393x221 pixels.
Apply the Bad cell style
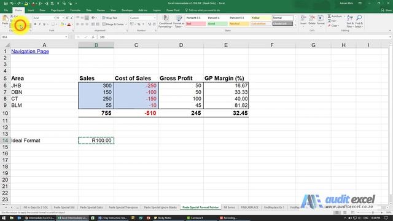pyautogui.click(x=196, y=24)
